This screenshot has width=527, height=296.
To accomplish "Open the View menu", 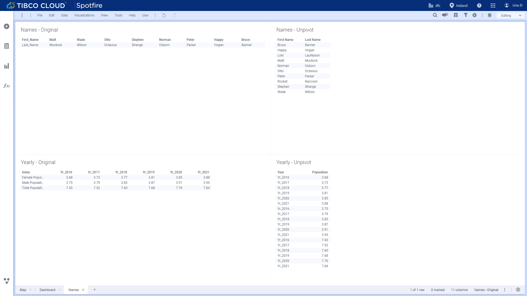I will [x=104, y=15].
